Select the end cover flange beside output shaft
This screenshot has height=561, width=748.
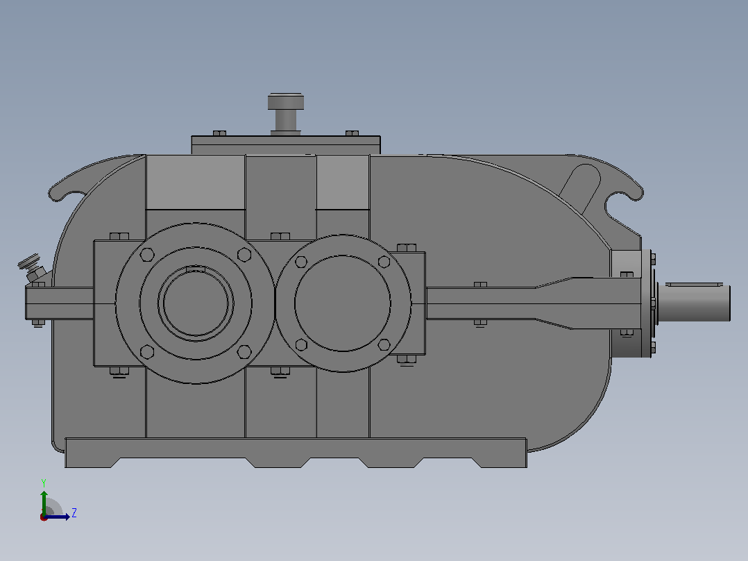coord(646,303)
